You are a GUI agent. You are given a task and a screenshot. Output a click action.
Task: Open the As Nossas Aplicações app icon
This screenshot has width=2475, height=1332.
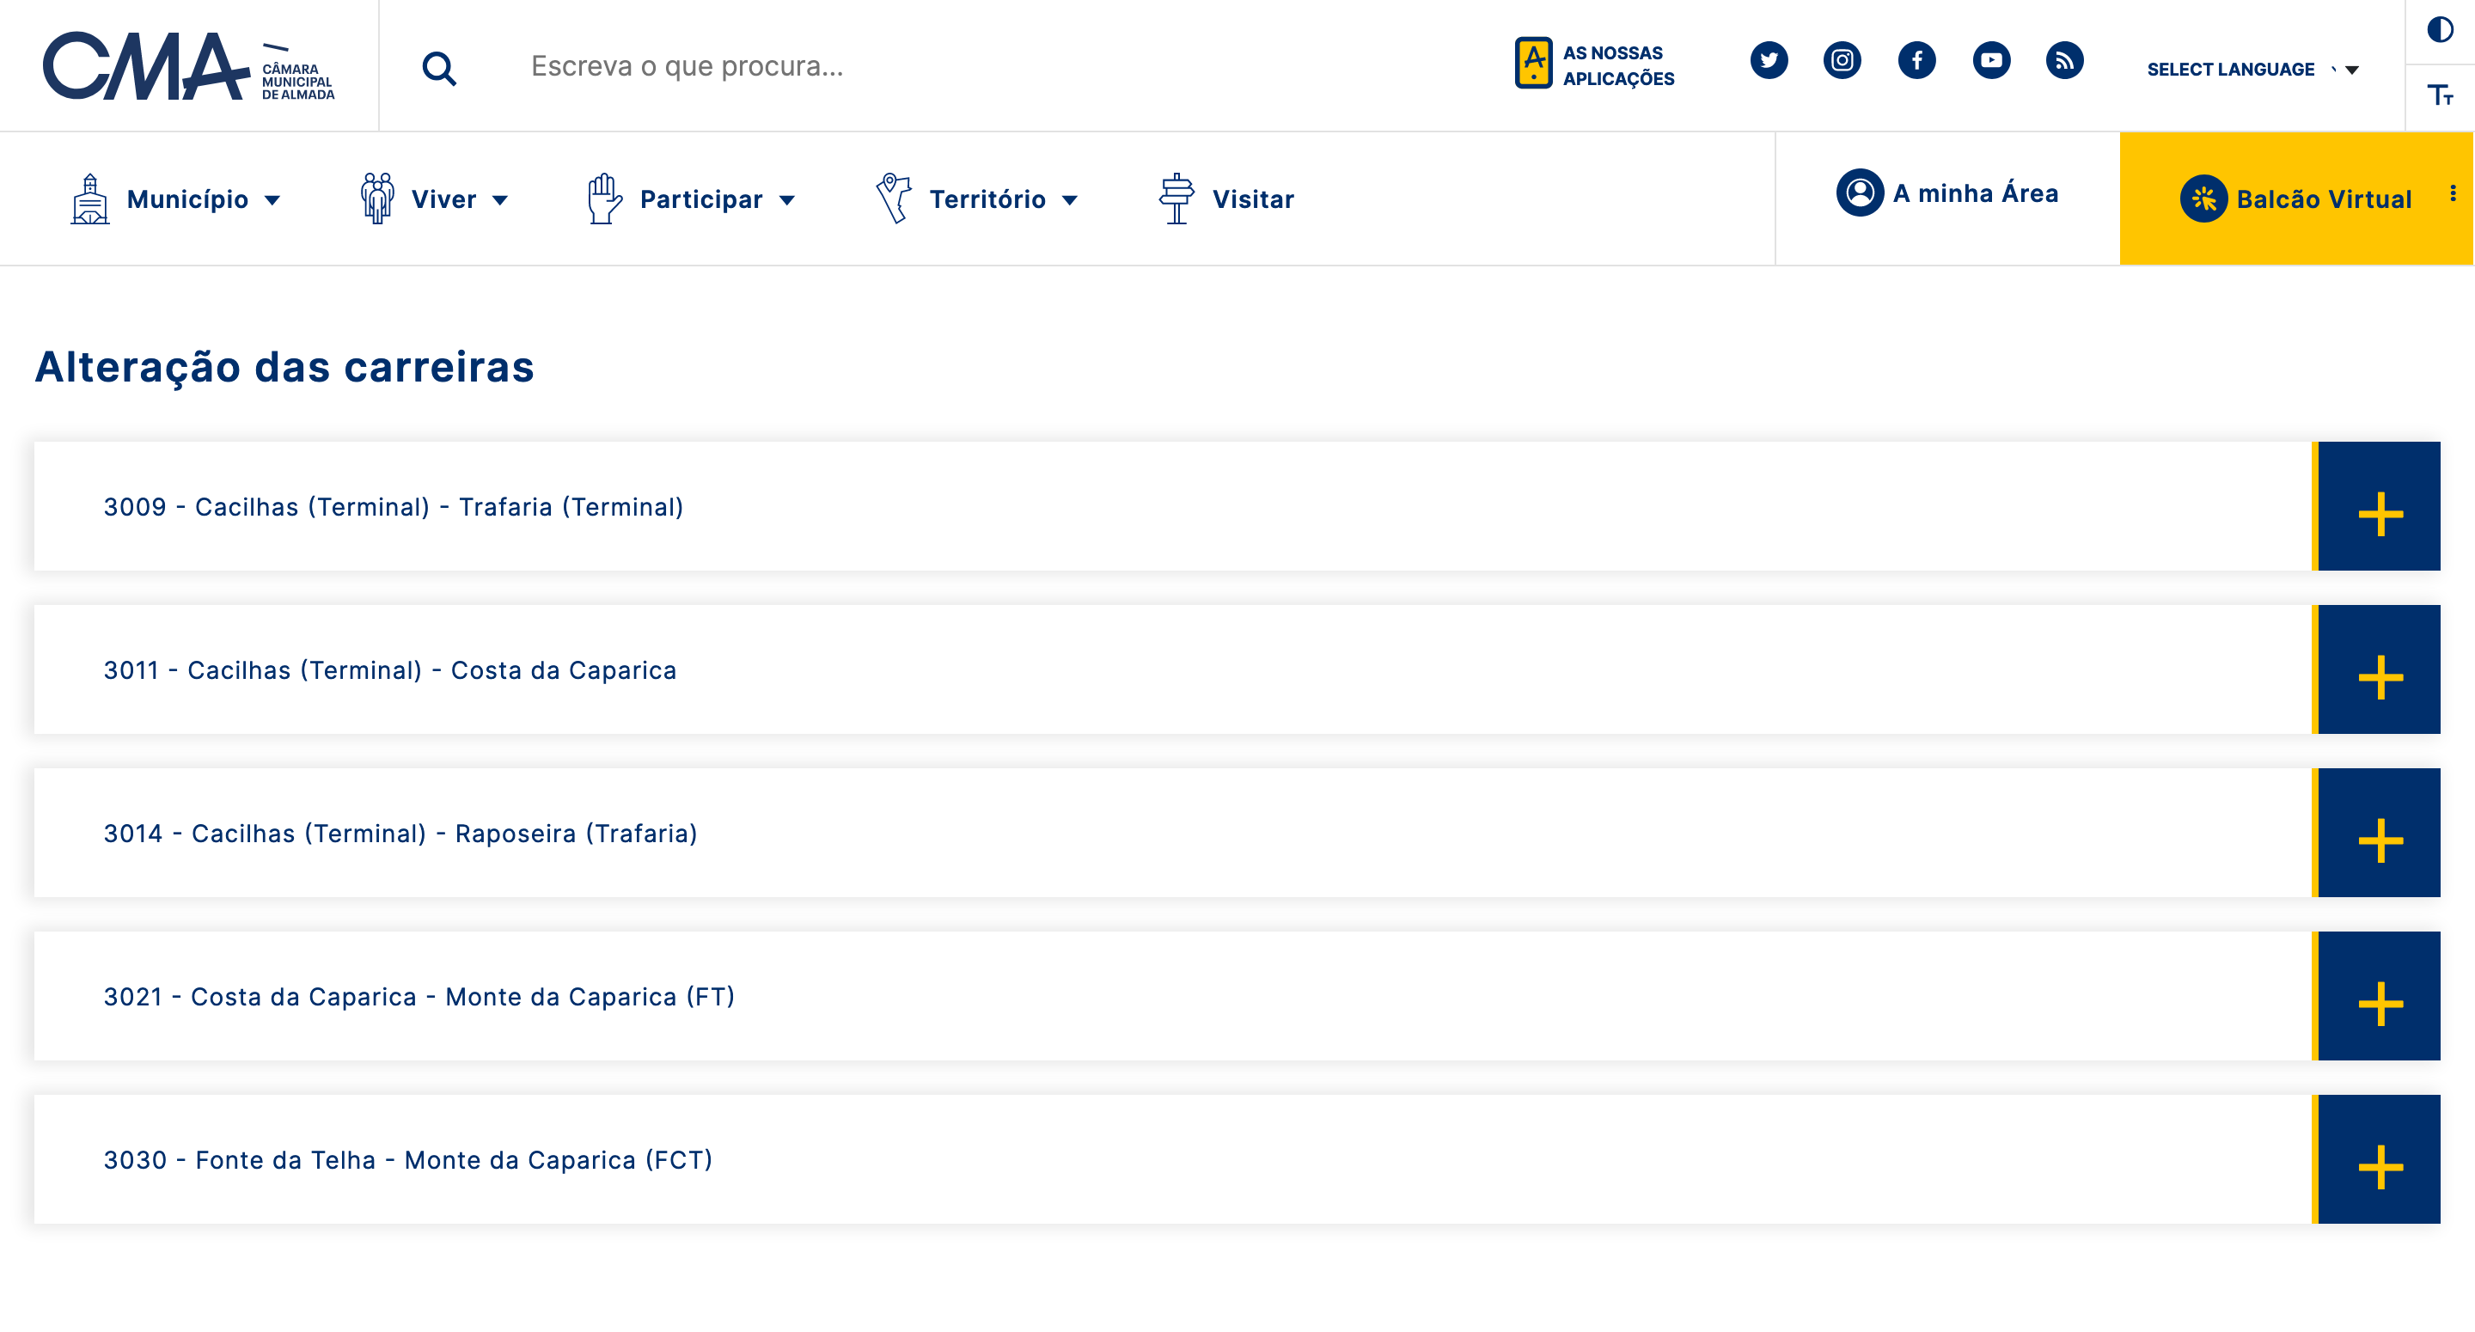pos(1533,64)
